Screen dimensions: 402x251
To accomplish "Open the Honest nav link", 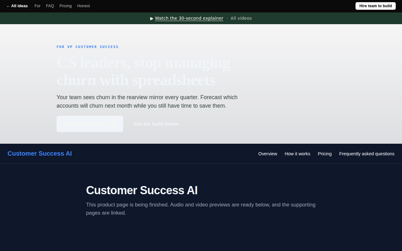I will click(84, 6).
